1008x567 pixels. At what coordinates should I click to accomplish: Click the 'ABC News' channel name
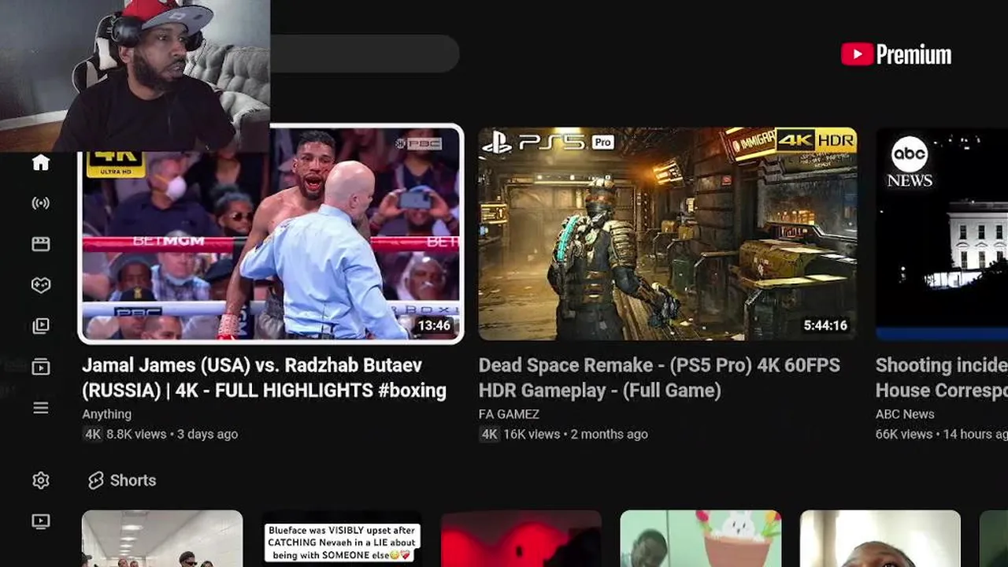pyautogui.click(x=905, y=414)
